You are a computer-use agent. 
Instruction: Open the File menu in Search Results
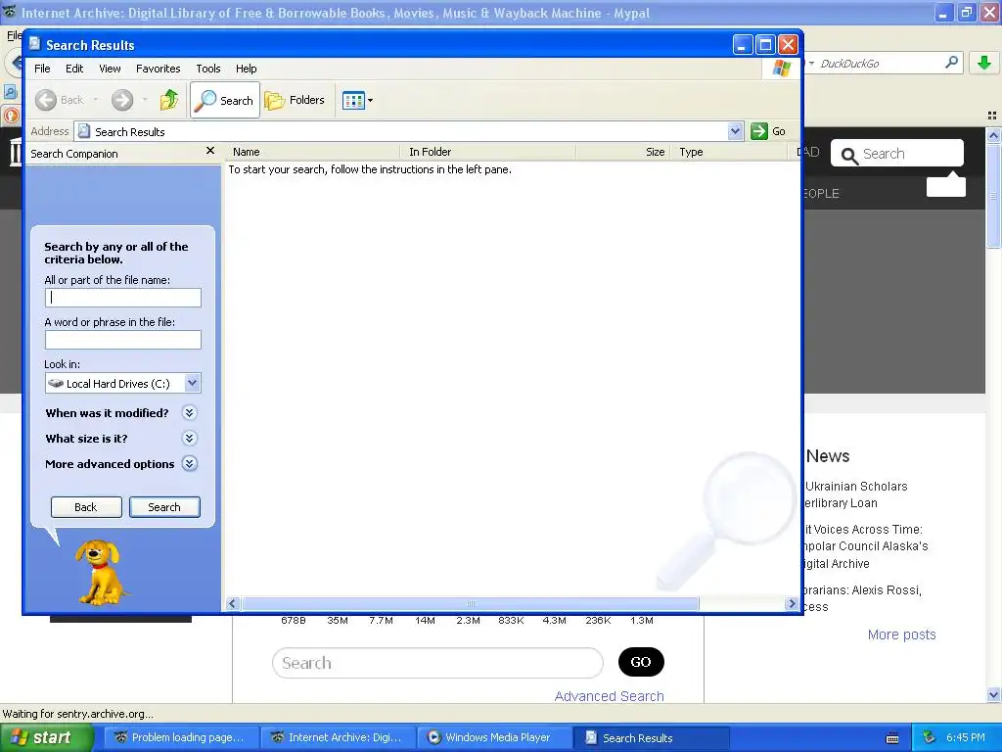pos(42,69)
